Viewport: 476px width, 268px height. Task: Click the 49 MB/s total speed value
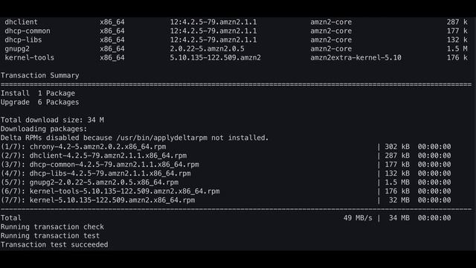358,218
